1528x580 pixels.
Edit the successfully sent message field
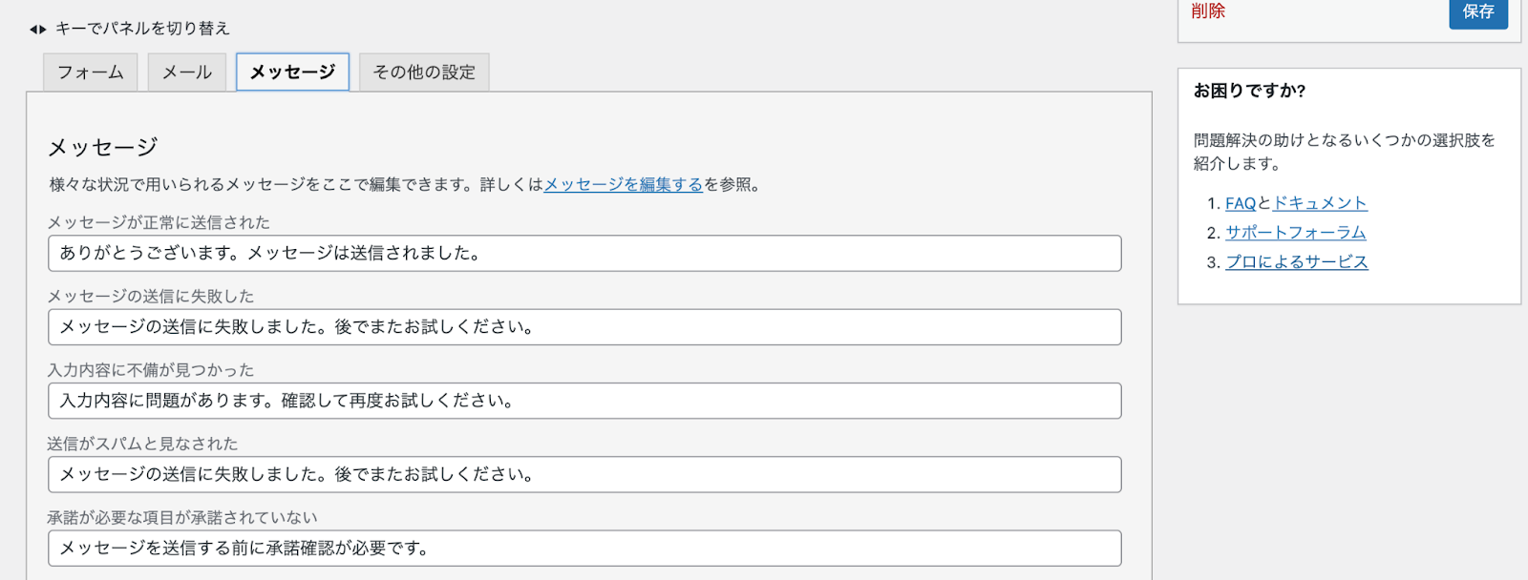pyautogui.click(x=584, y=254)
